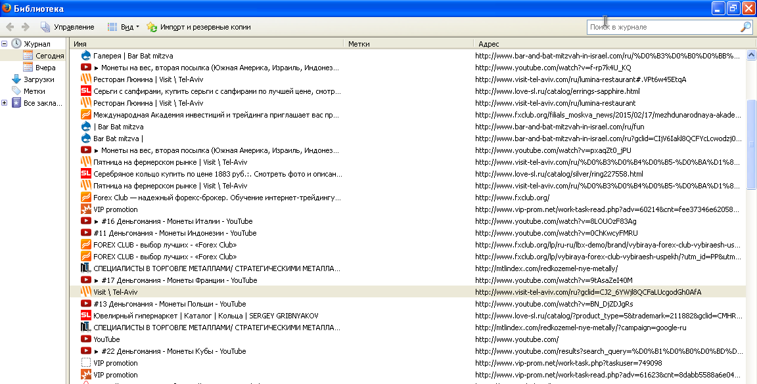Click icon of highlighted Visit \ Tel-Aviv row
Image resolution: width=757 pixels, height=384 pixels.
point(86,292)
